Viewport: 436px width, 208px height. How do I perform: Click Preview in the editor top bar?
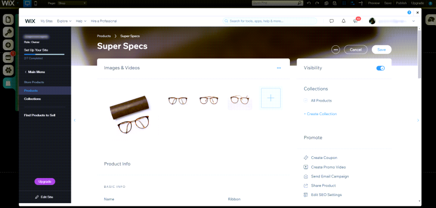click(x=374, y=3)
